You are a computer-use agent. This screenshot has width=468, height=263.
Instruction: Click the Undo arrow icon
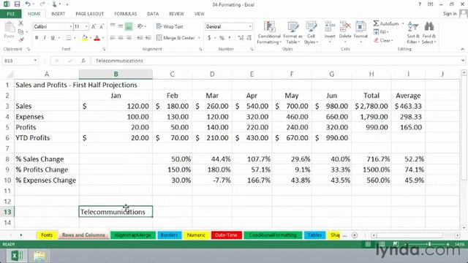click(28, 4)
